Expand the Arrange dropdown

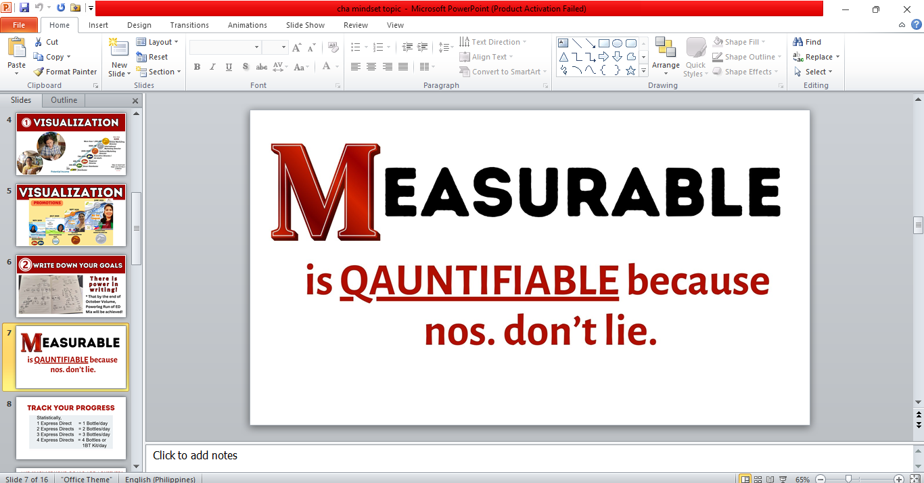(666, 57)
